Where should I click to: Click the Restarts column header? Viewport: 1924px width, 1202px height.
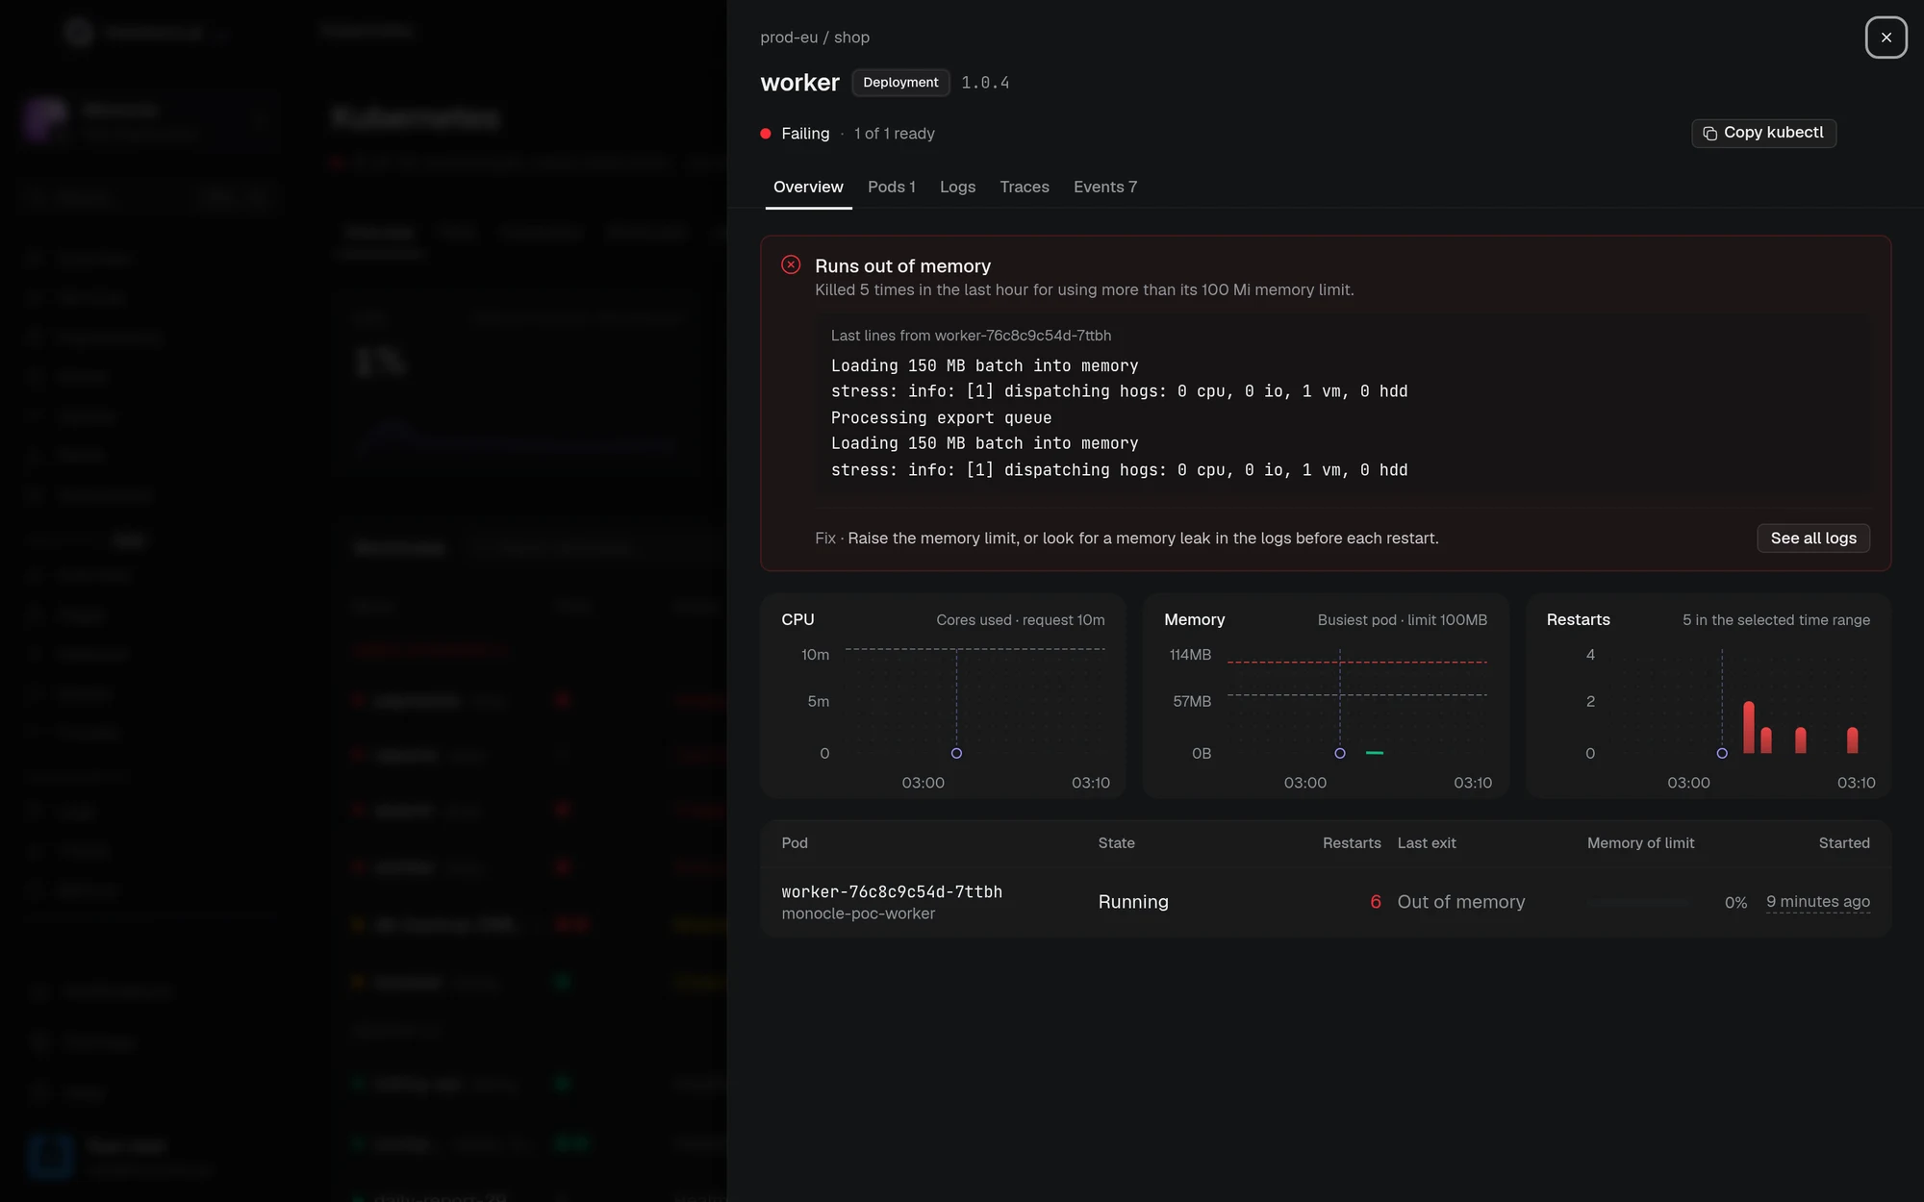[1352, 843]
